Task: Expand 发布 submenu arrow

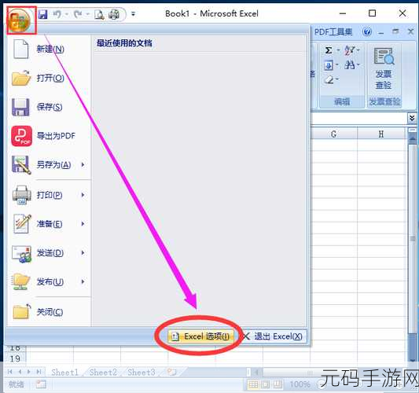Action: click(x=83, y=281)
